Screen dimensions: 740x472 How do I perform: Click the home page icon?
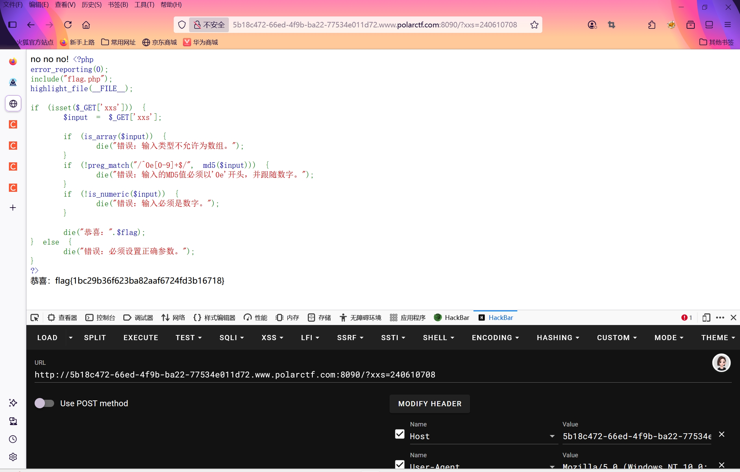(x=86, y=25)
